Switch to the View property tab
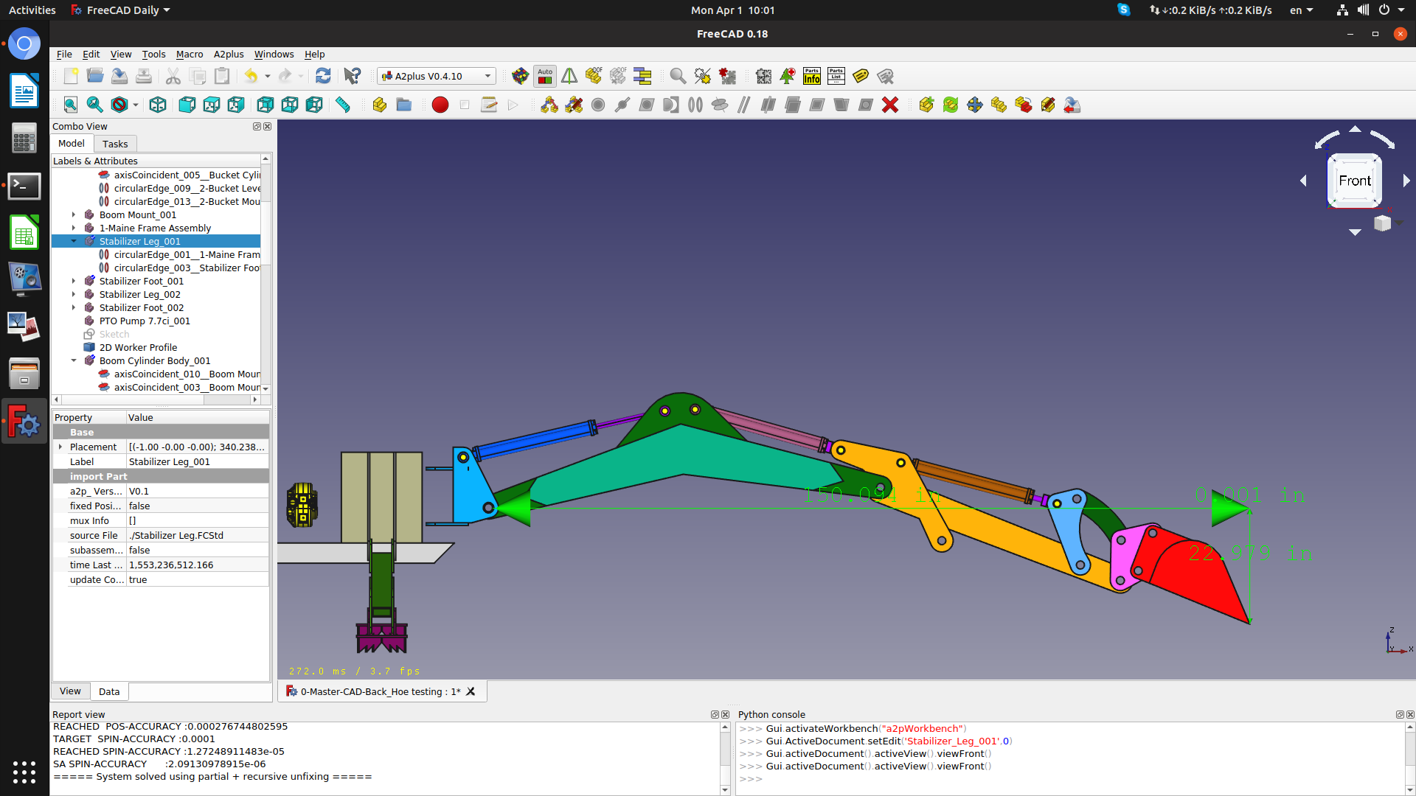The height and width of the screenshot is (796, 1416). click(70, 691)
